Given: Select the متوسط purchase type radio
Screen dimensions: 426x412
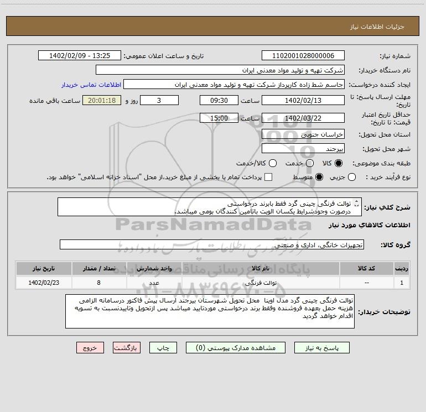Looking at the screenshot, I should click(319, 178).
